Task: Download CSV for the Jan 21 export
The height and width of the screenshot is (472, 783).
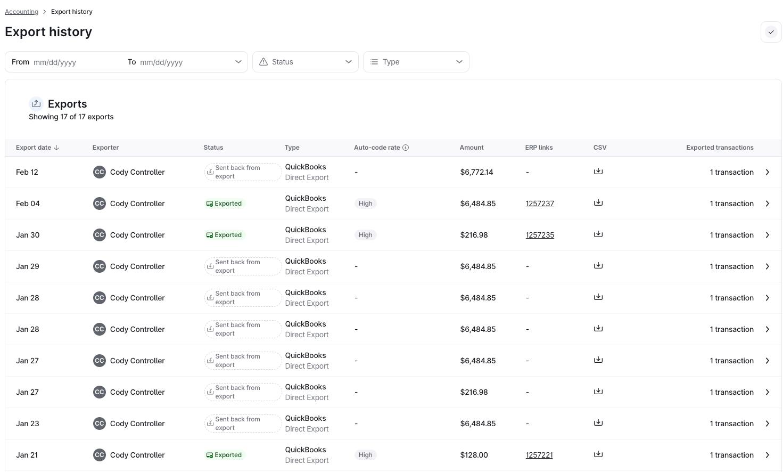Action: [x=598, y=454]
